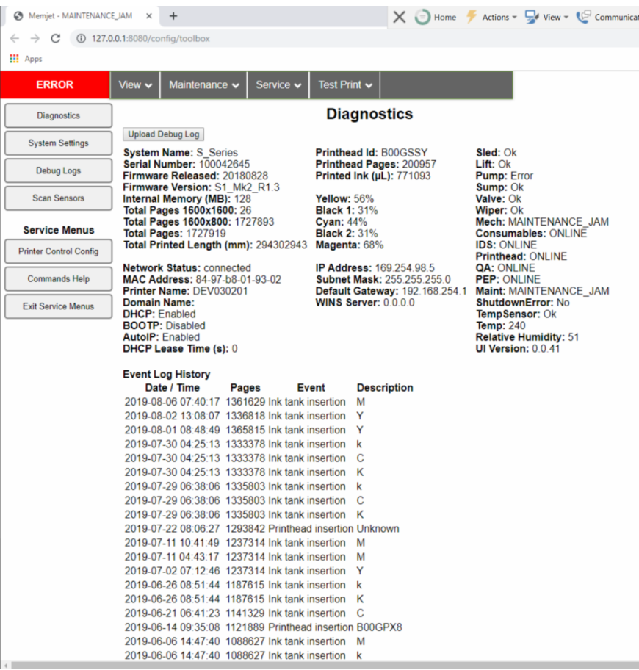Open the Diagnostics sidebar page
639x670 pixels.
coord(59,115)
